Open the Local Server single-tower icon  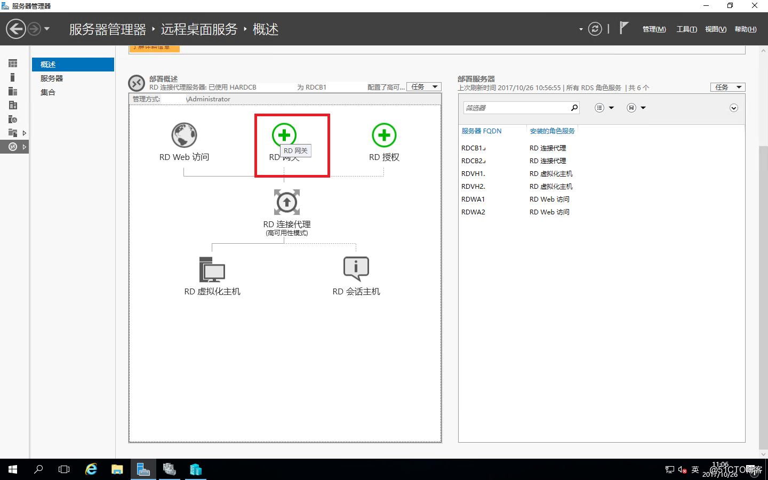[13, 77]
